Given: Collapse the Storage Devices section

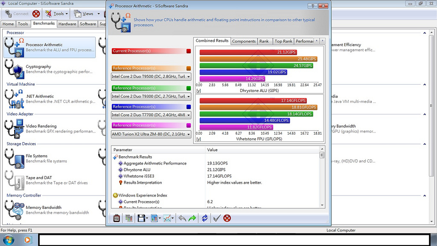Looking at the screenshot, I should (425, 144).
